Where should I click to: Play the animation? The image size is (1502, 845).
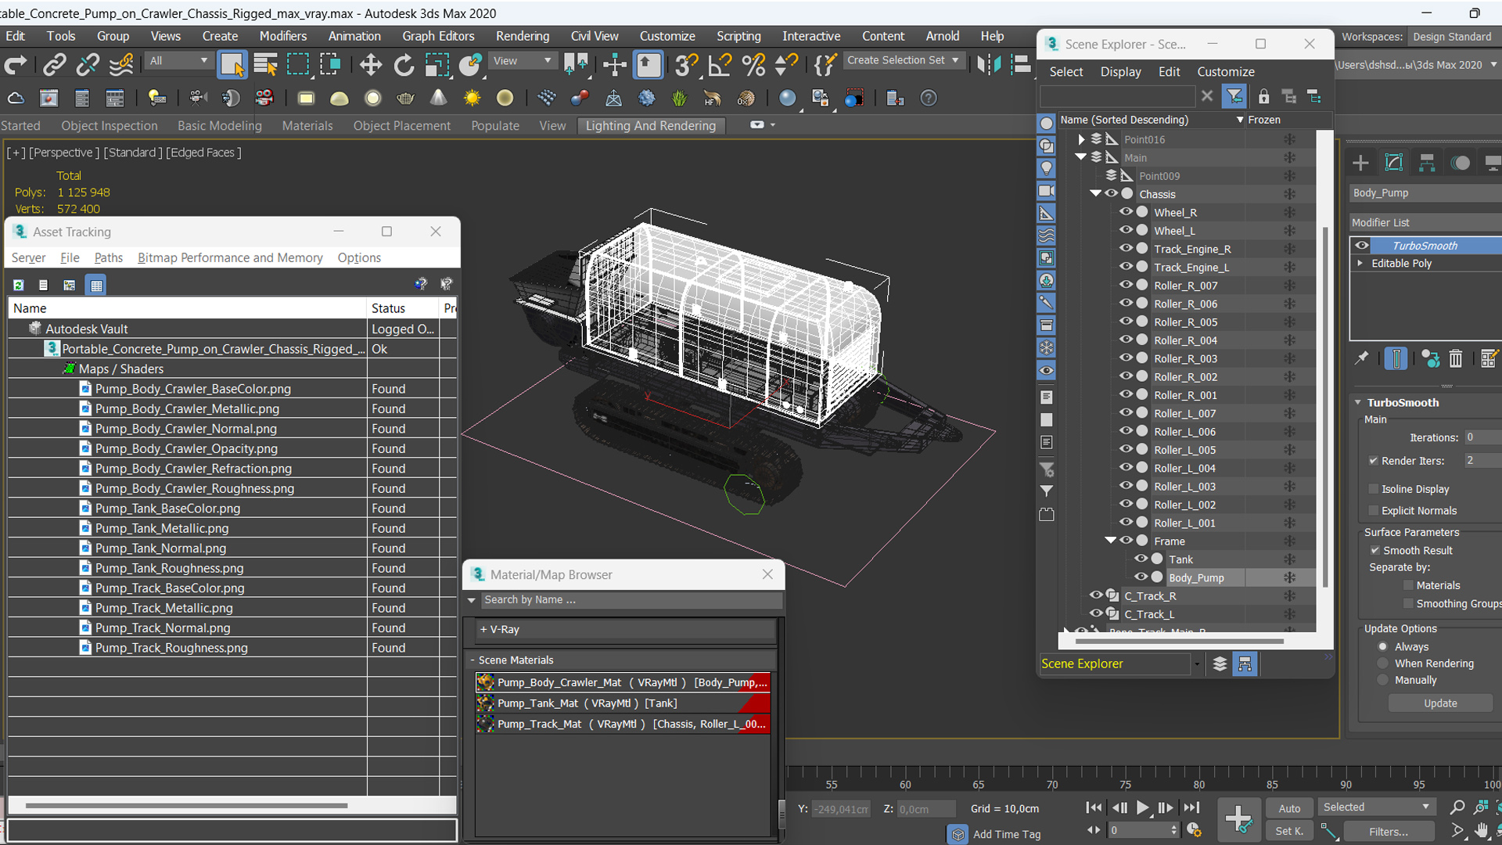(1142, 807)
